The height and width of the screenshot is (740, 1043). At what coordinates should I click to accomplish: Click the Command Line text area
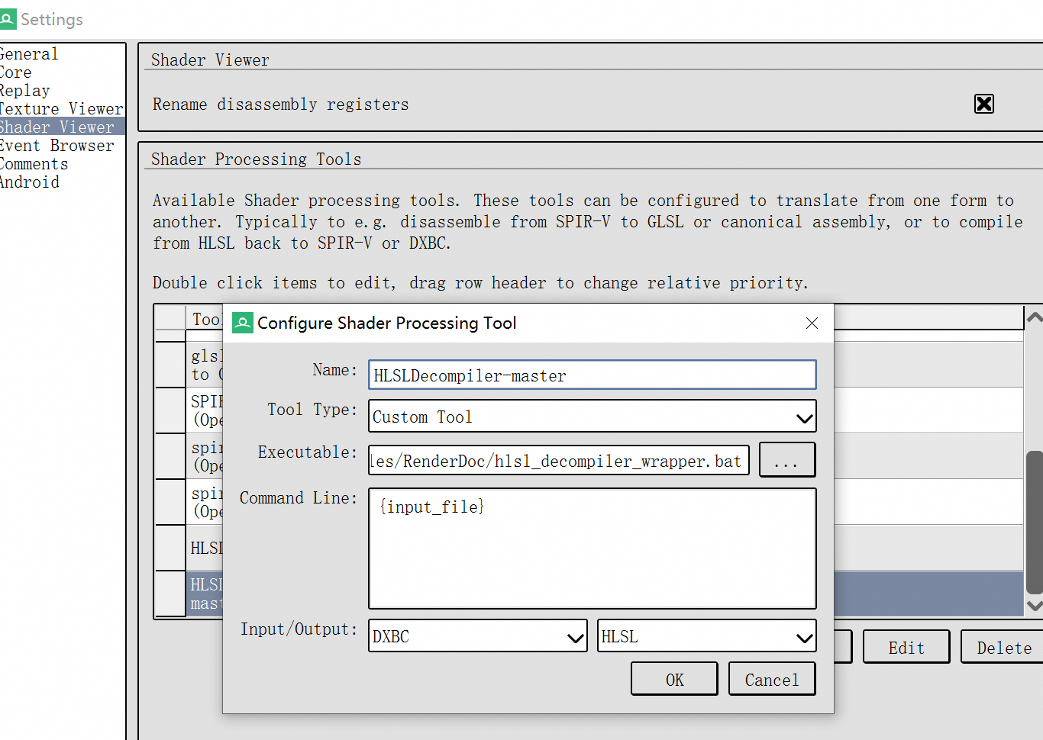(x=593, y=549)
